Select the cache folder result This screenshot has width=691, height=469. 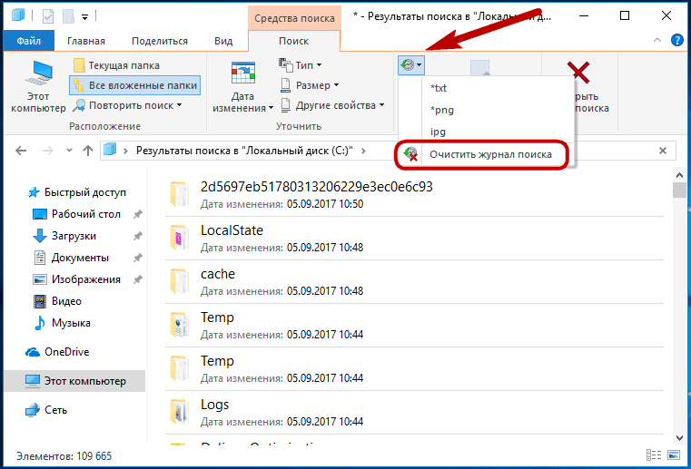click(x=414, y=282)
